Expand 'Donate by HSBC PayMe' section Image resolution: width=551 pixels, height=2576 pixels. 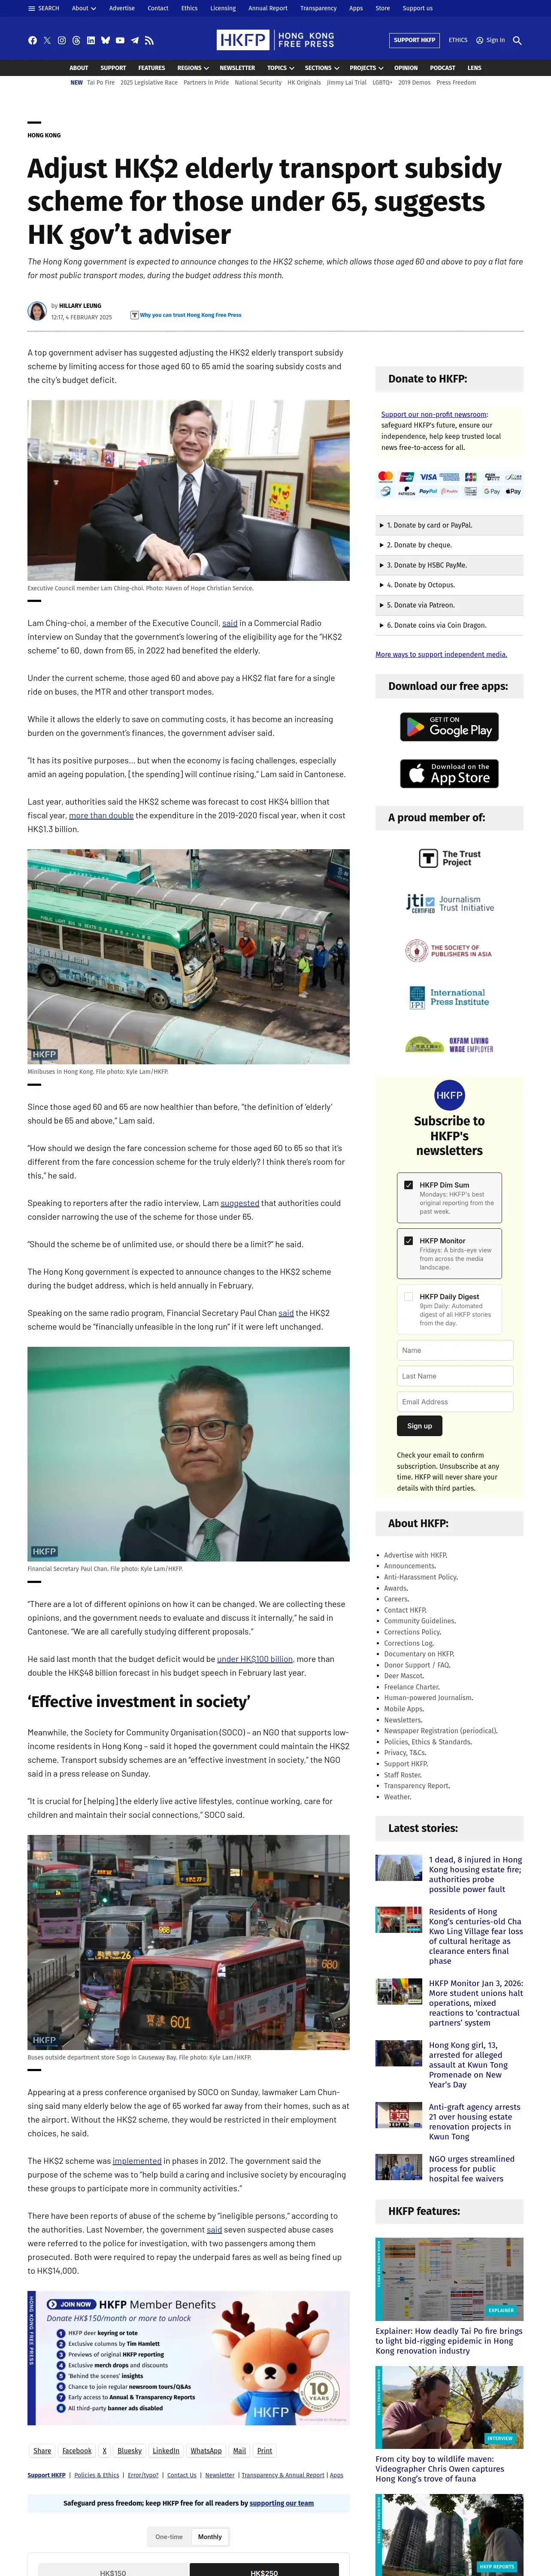449,565
